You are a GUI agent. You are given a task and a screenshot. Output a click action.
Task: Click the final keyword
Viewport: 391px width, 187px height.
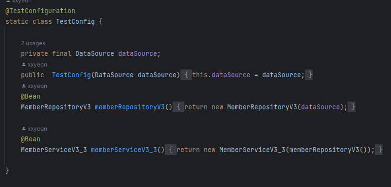[62, 54]
